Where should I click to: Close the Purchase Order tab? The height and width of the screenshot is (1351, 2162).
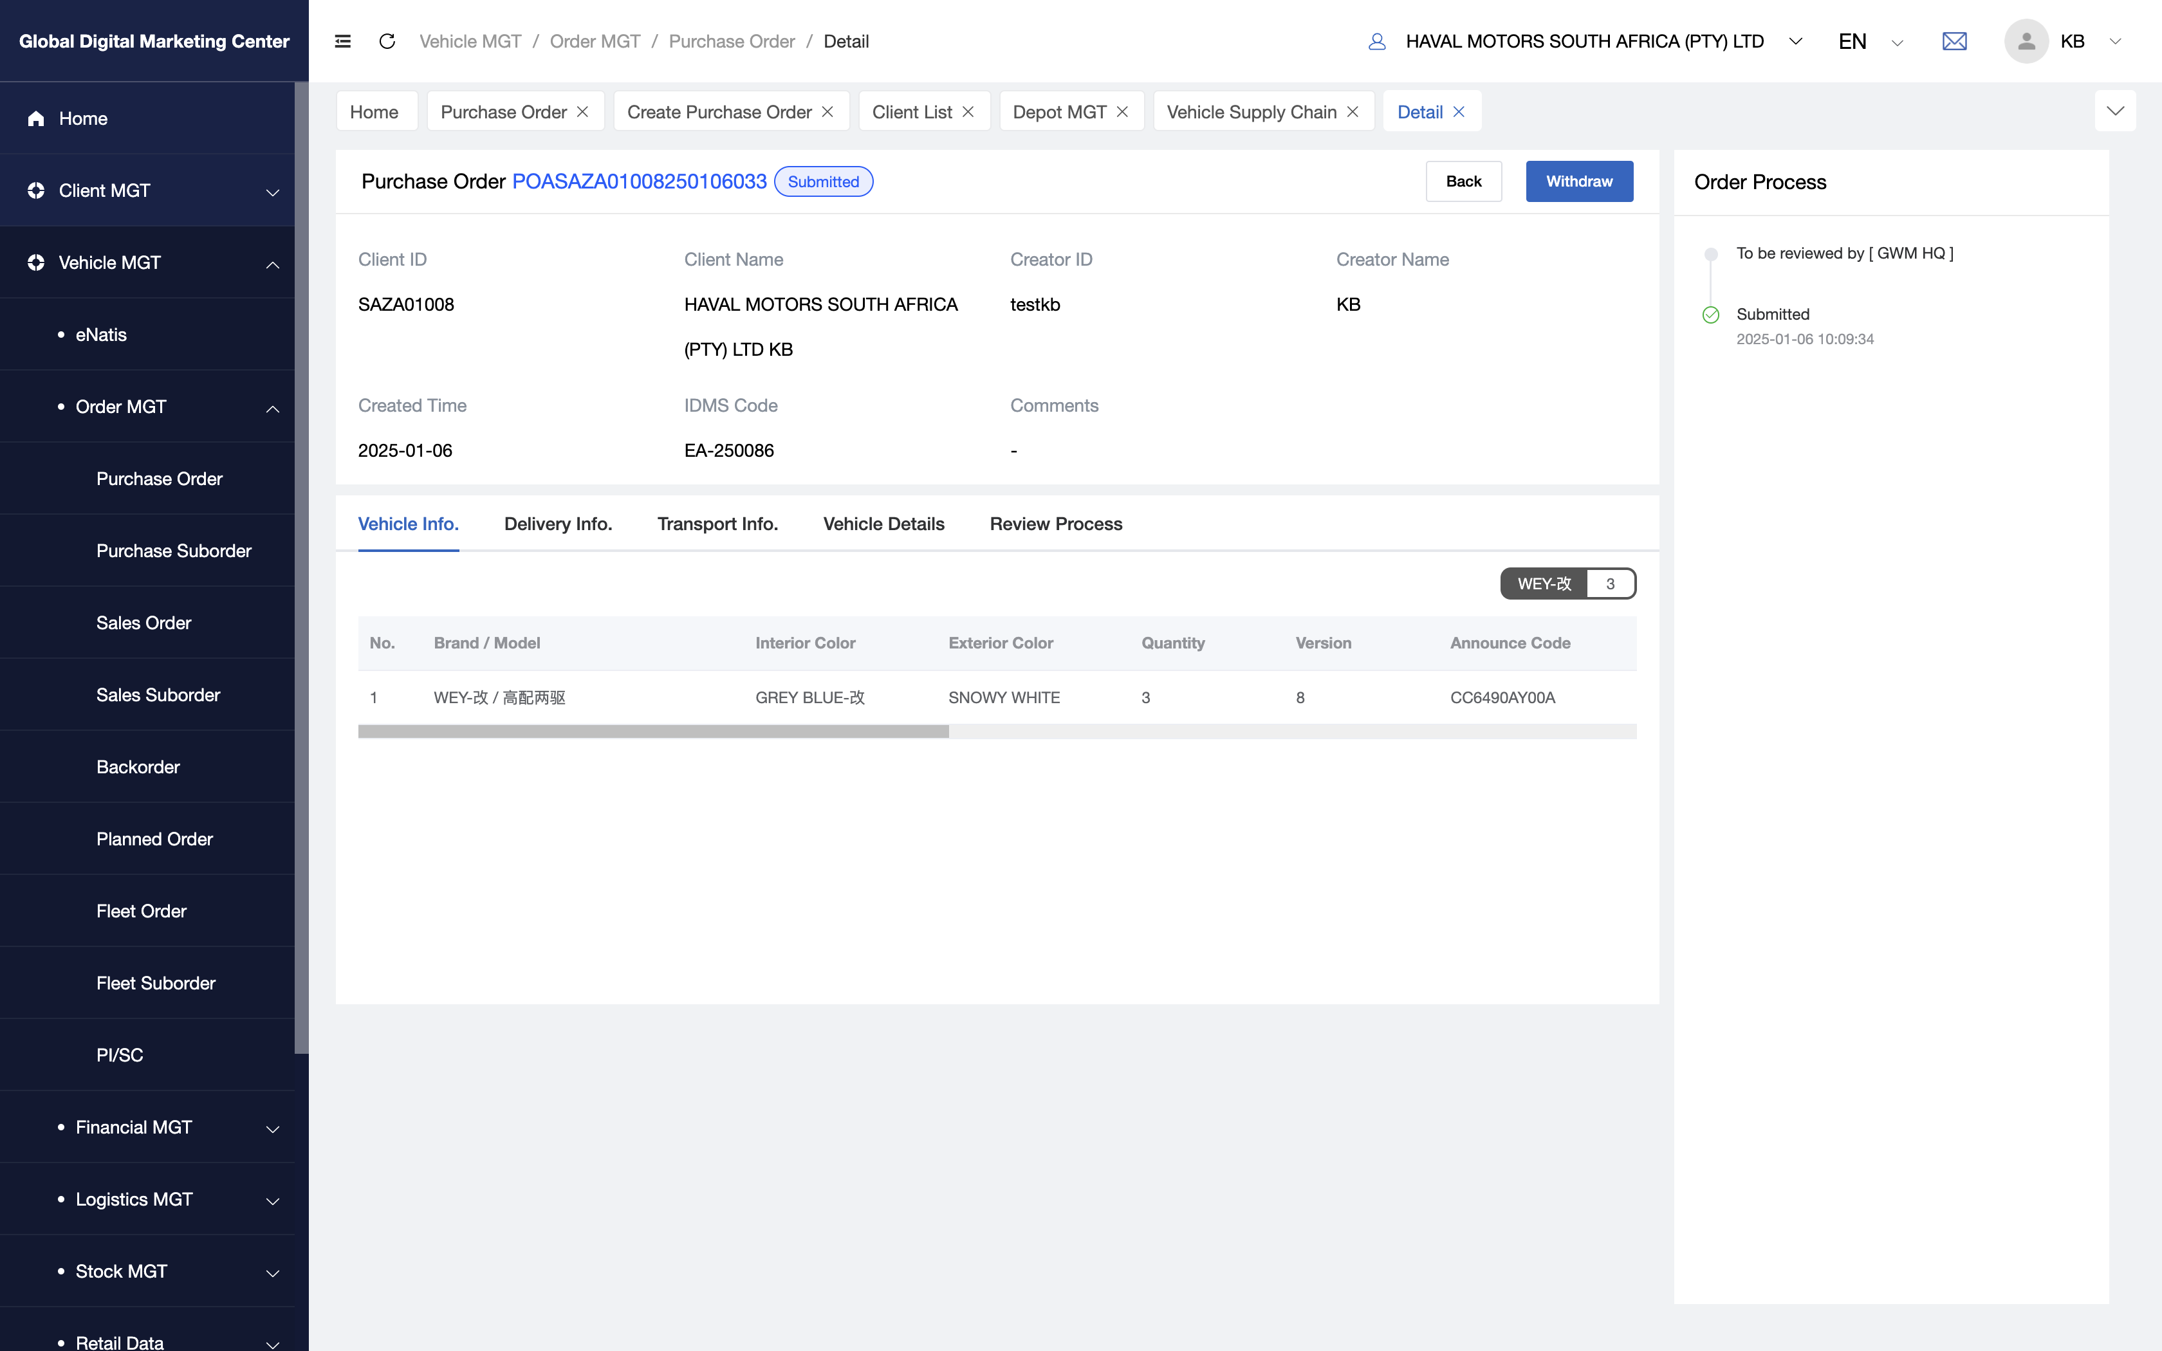coord(582,112)
